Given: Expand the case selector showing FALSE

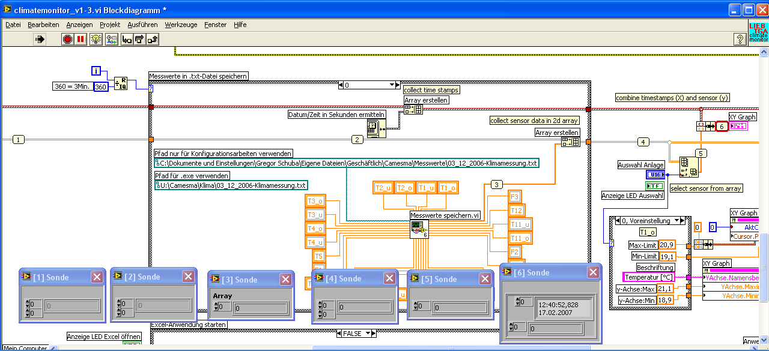Looking at the screenshot, I should tap(368, 334).
